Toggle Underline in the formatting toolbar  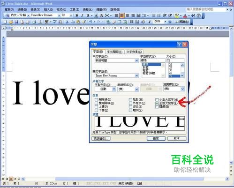pos(88,15)
